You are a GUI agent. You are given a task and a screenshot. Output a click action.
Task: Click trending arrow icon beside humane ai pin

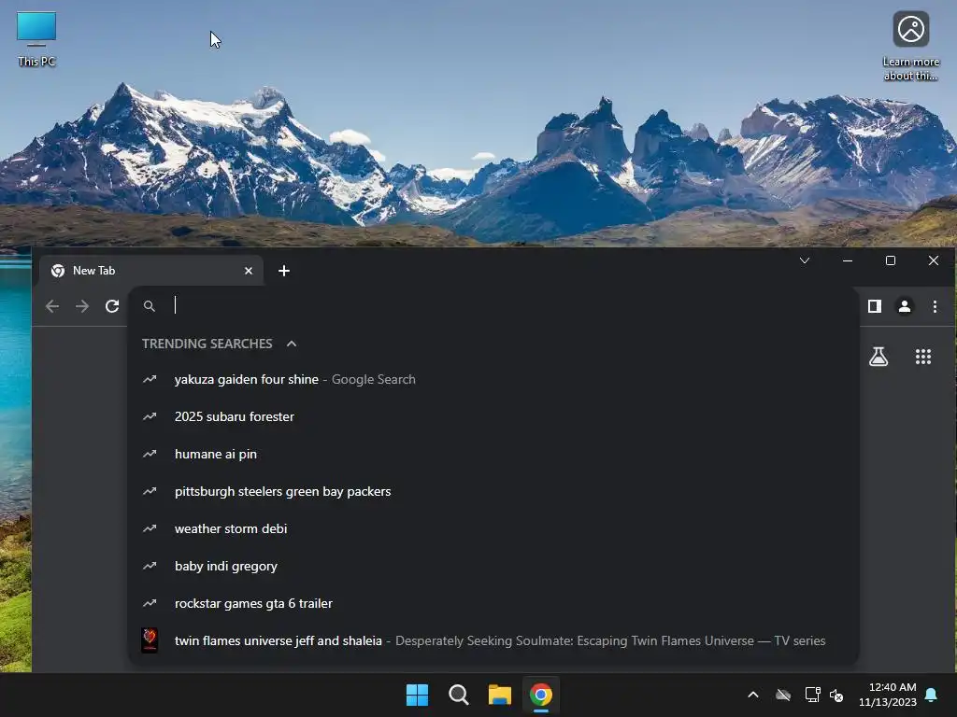pos(150,454)
